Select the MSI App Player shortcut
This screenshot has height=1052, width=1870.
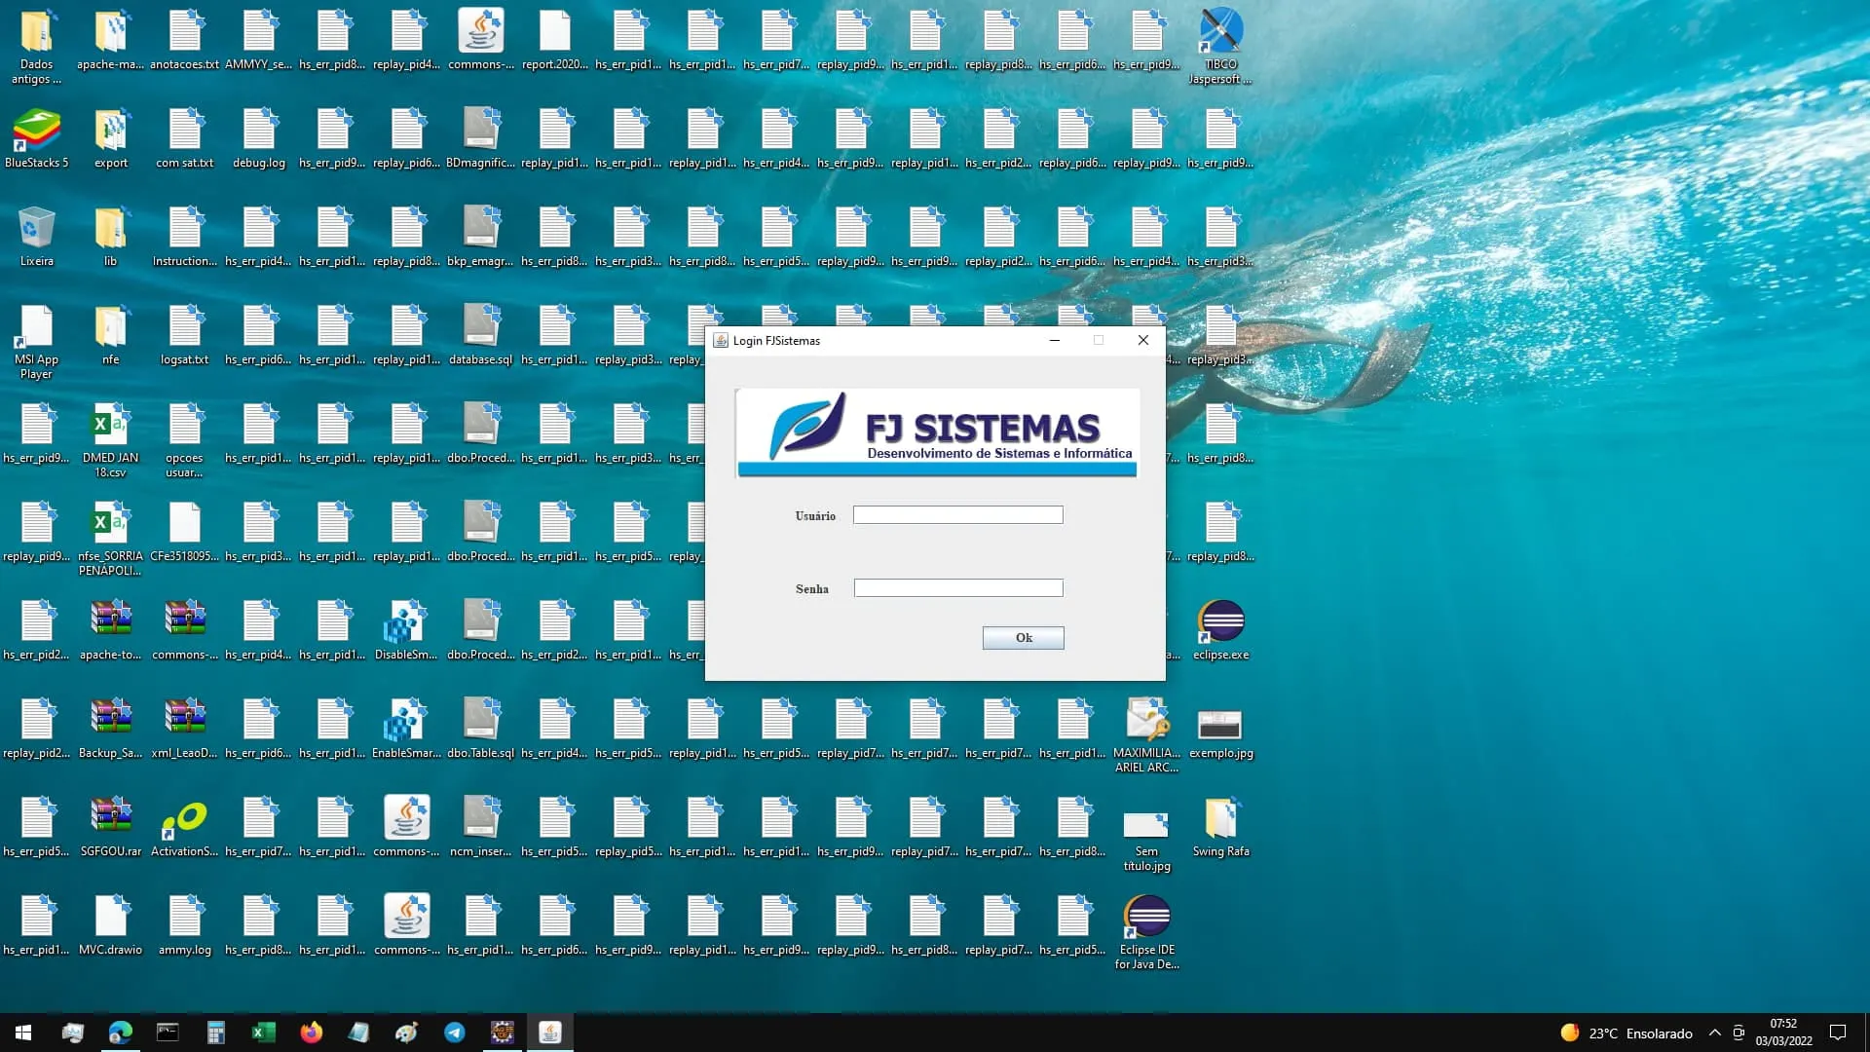[37, 342]
